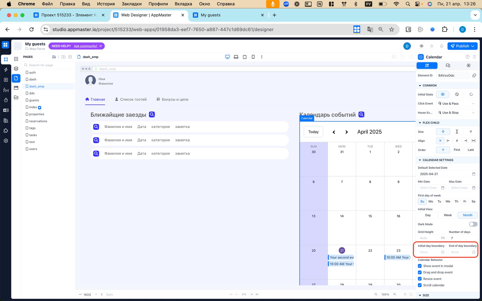Uncheck Drag and drop event checkbox
This screenshot has height=301, width=482.
click(x=420, y=272)
